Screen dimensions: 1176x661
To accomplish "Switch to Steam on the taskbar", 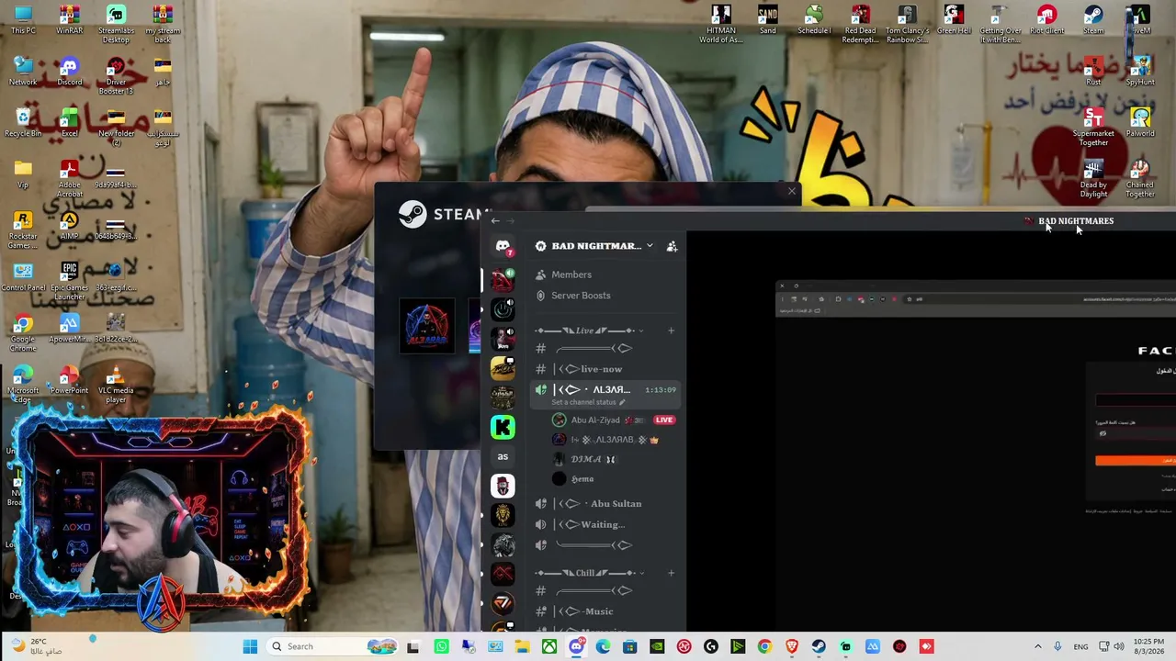I will pyautogui.click(x=819, y=646).
